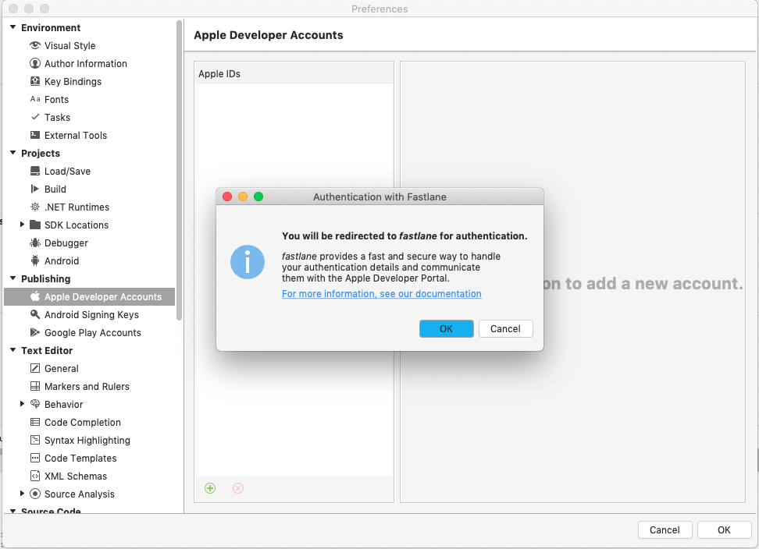The height and width of the screenshot is (549, 759).
Task: Click the .NET Runtimes gear icon
Action: tap(35, 207)
